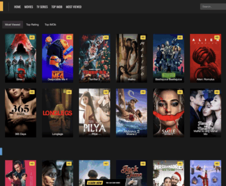Click the HD badge on Alien: Romulus
Image resolution: width=226 pixels, height=186 pixels.
coord(217,38)
